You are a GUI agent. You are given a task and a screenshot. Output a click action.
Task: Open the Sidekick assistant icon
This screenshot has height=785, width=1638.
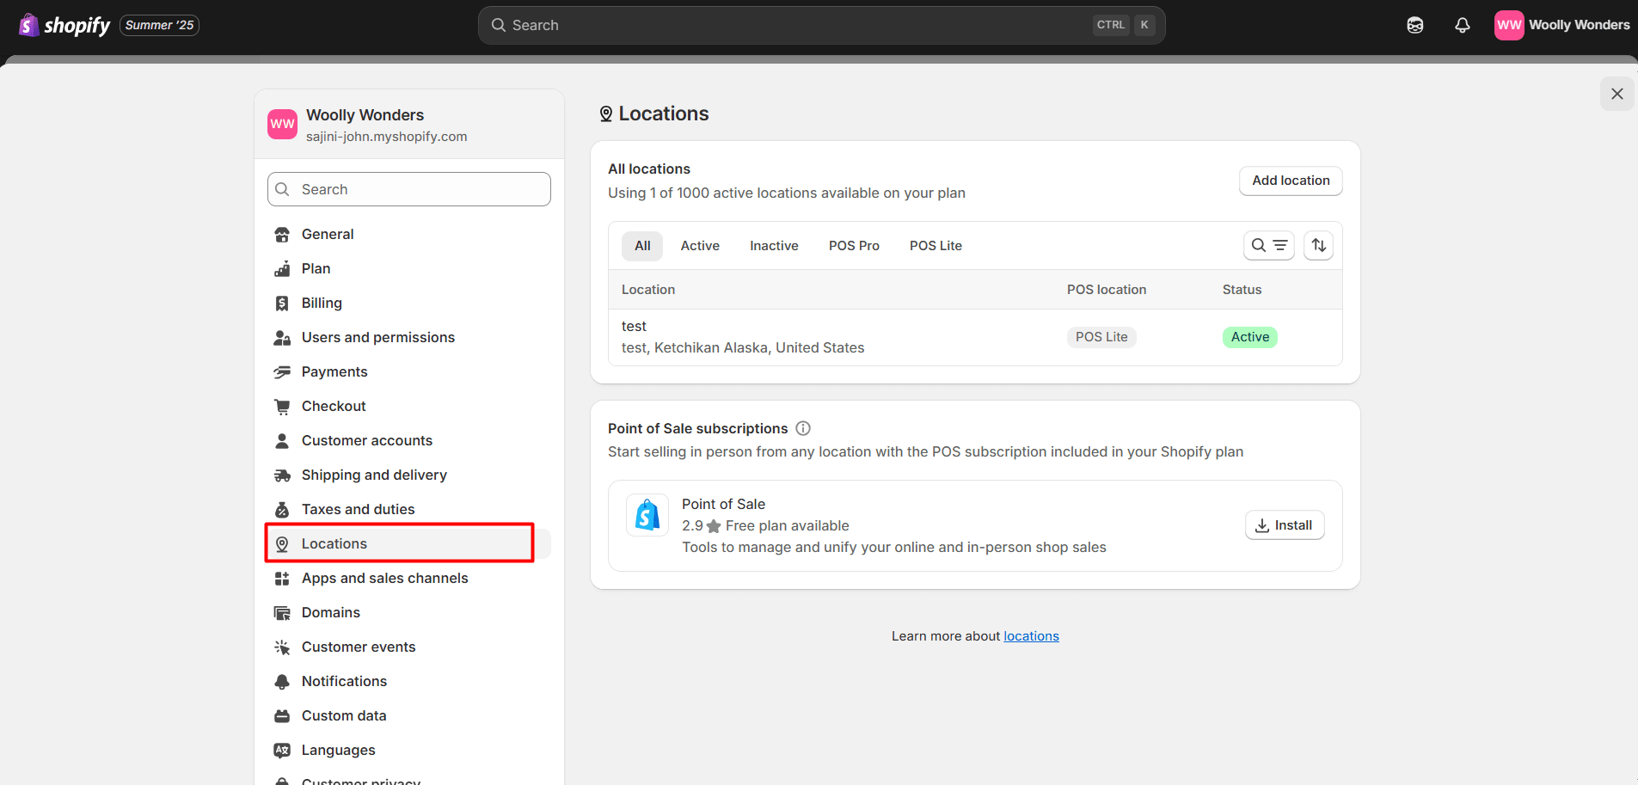(1415, 26)
